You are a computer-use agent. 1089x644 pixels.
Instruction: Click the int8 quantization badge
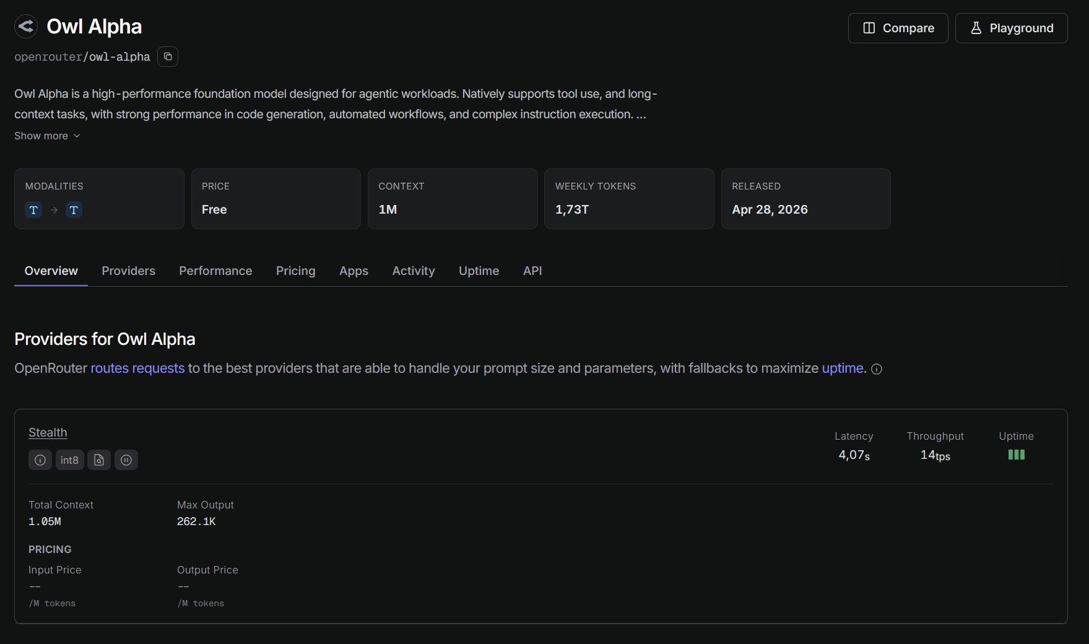[x=69, y=460]
